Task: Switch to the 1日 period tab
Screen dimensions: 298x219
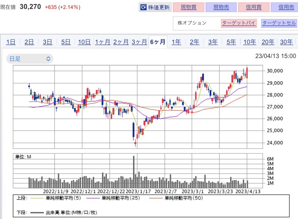Action: pyautogui.click(x=11, y=42)
